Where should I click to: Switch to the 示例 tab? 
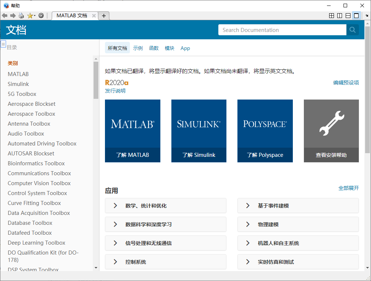pyautogui.click(x=138, y=48)
